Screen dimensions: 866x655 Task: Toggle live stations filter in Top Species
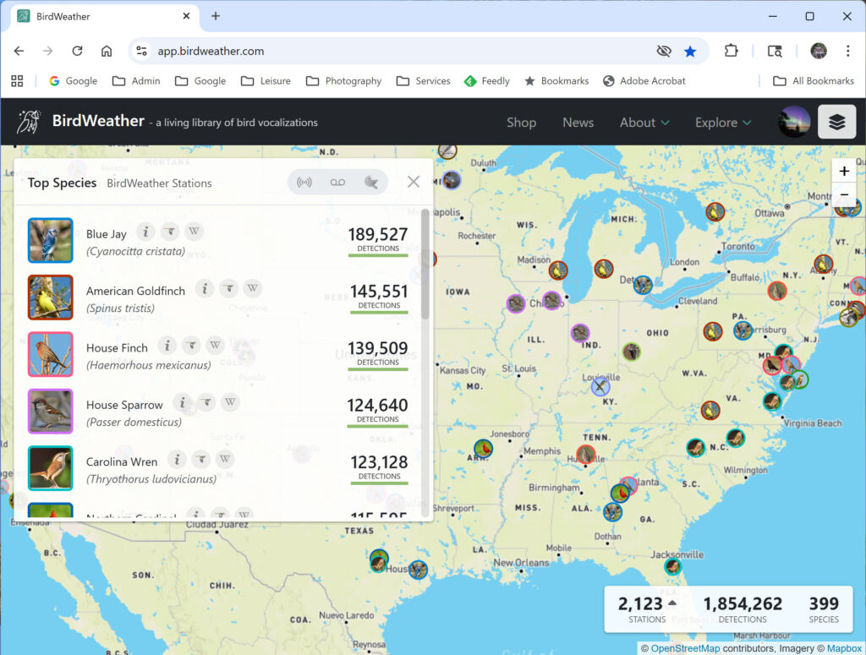click(x=304, y=183)
